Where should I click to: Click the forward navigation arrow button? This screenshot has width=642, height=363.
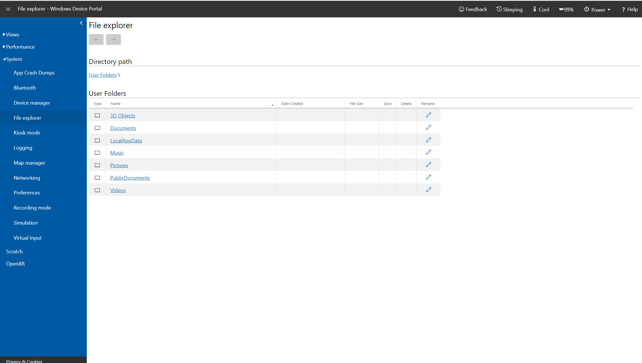tap(113, 39)
